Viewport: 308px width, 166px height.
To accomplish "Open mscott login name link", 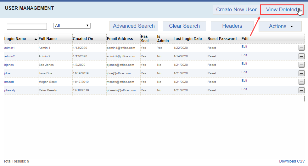I will coord(9,82).
